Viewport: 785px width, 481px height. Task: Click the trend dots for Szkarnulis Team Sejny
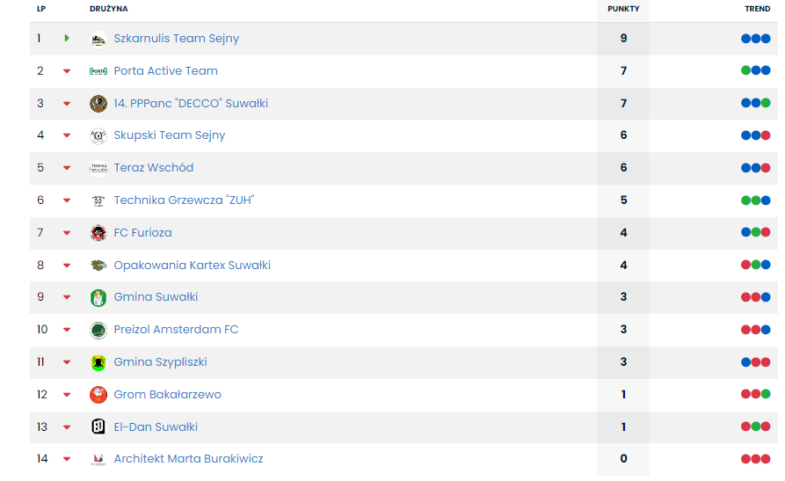coord(756,39)
